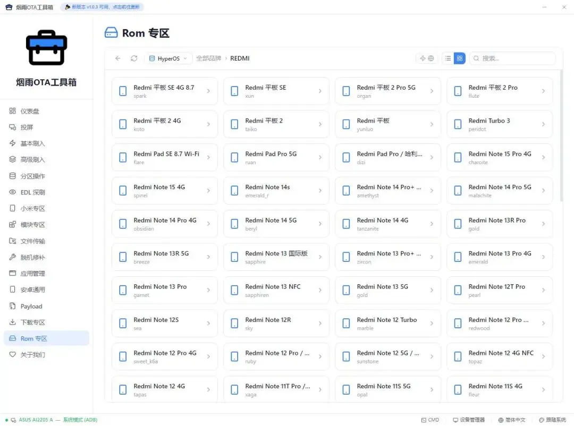Viewport: 574px width, 426px height.
Task: Expand Redmi Turbo 3 chevron
Action: click(543, 124)
